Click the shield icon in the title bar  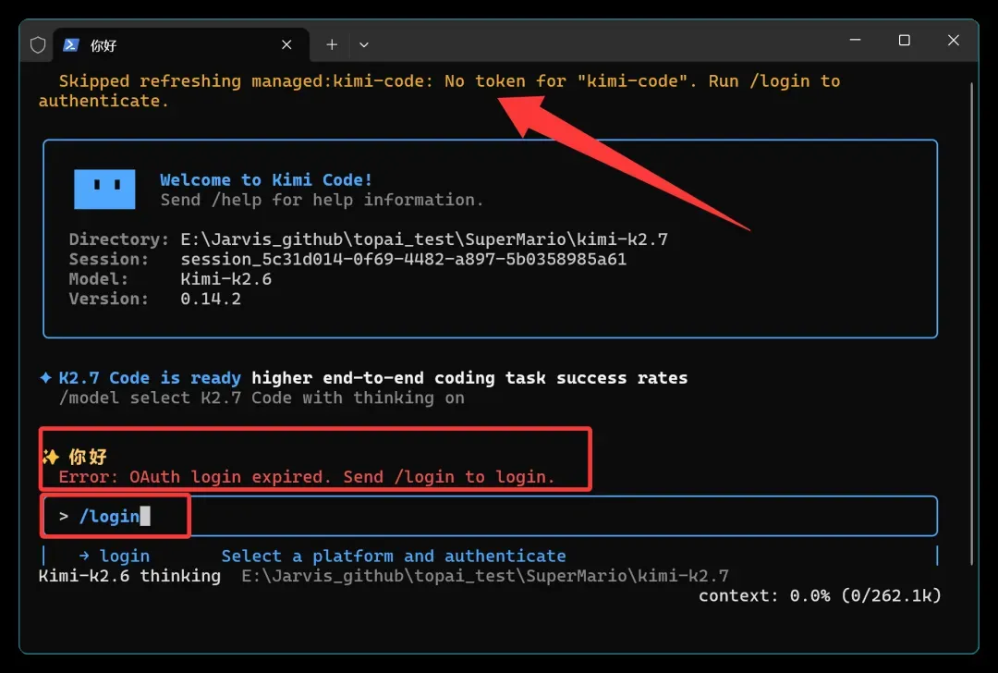click(38, 45)
